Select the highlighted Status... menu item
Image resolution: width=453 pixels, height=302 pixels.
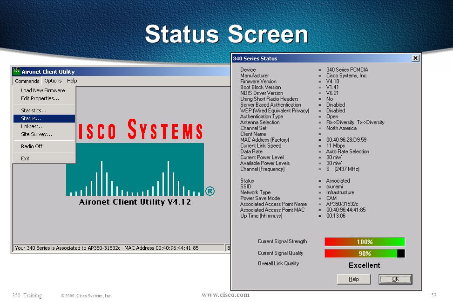point(44,118)
